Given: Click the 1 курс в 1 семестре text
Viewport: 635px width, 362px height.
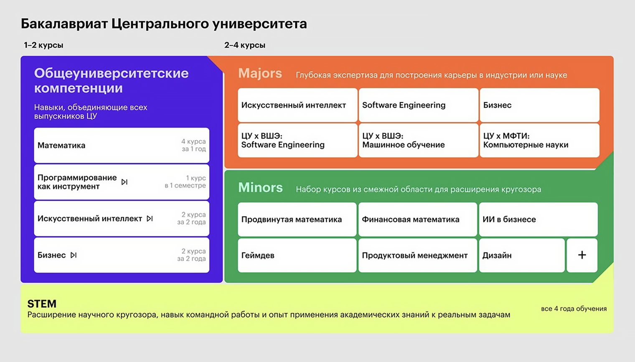Looking at the screenshot, I should pos(185,182).
